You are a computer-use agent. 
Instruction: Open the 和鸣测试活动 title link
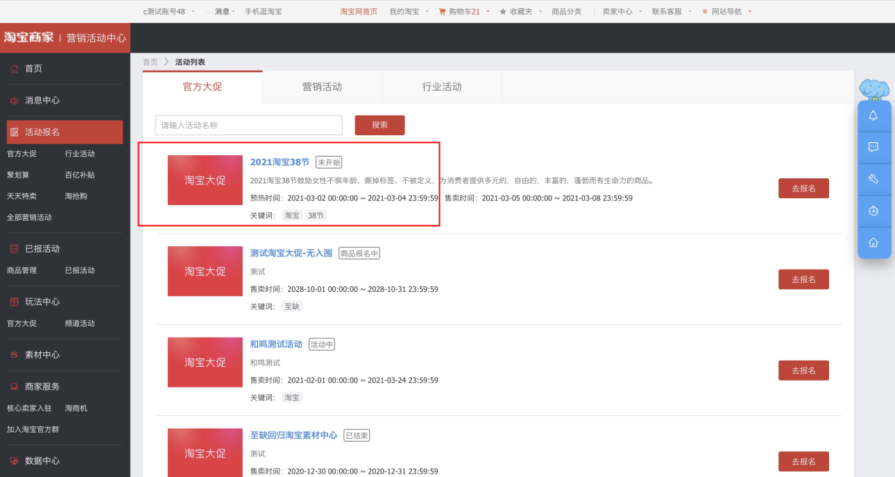276,345
